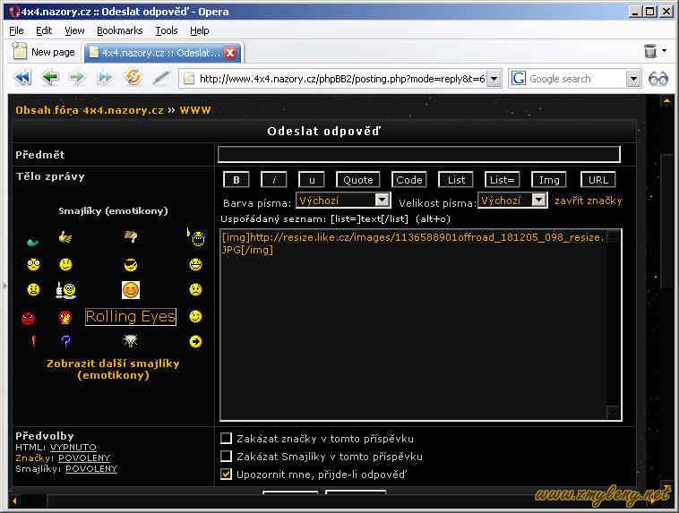
Task: Open the closed tabs trash icon
Action: tap(650, 52)
